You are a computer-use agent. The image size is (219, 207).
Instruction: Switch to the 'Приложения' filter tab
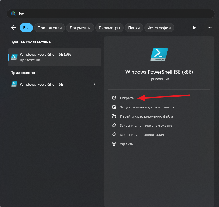50,28
